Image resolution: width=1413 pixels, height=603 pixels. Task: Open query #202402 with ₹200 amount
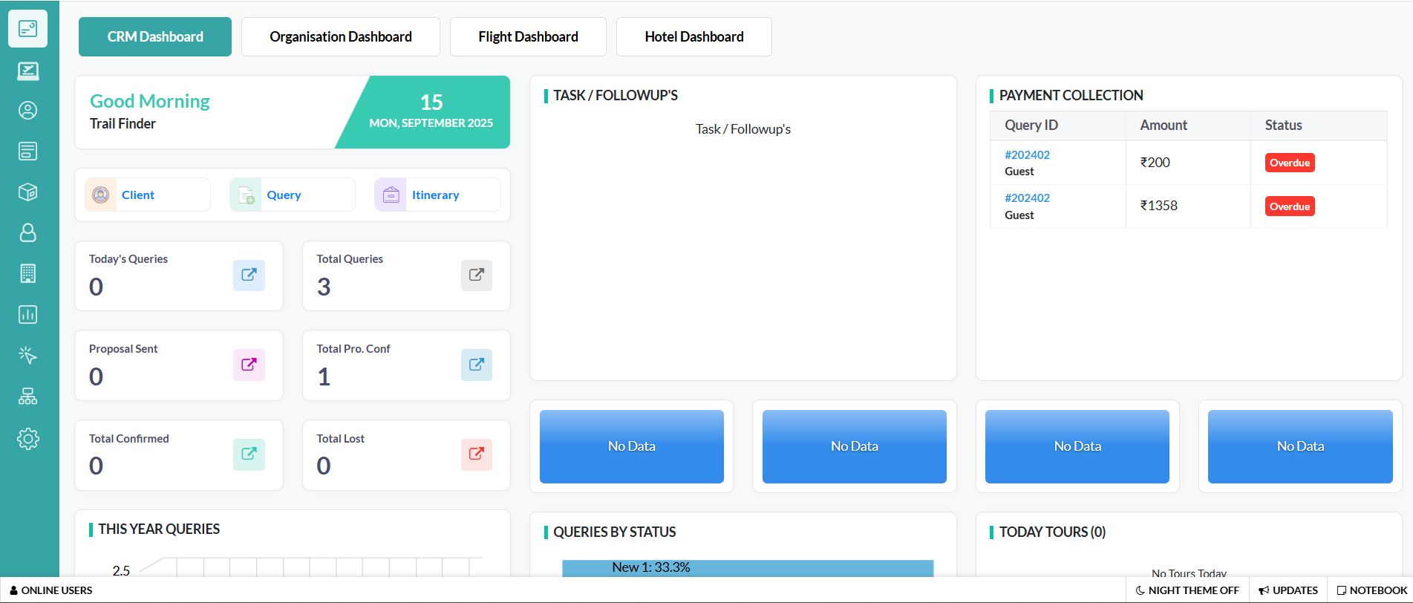pyautogui.click(x=1027, y=154)
